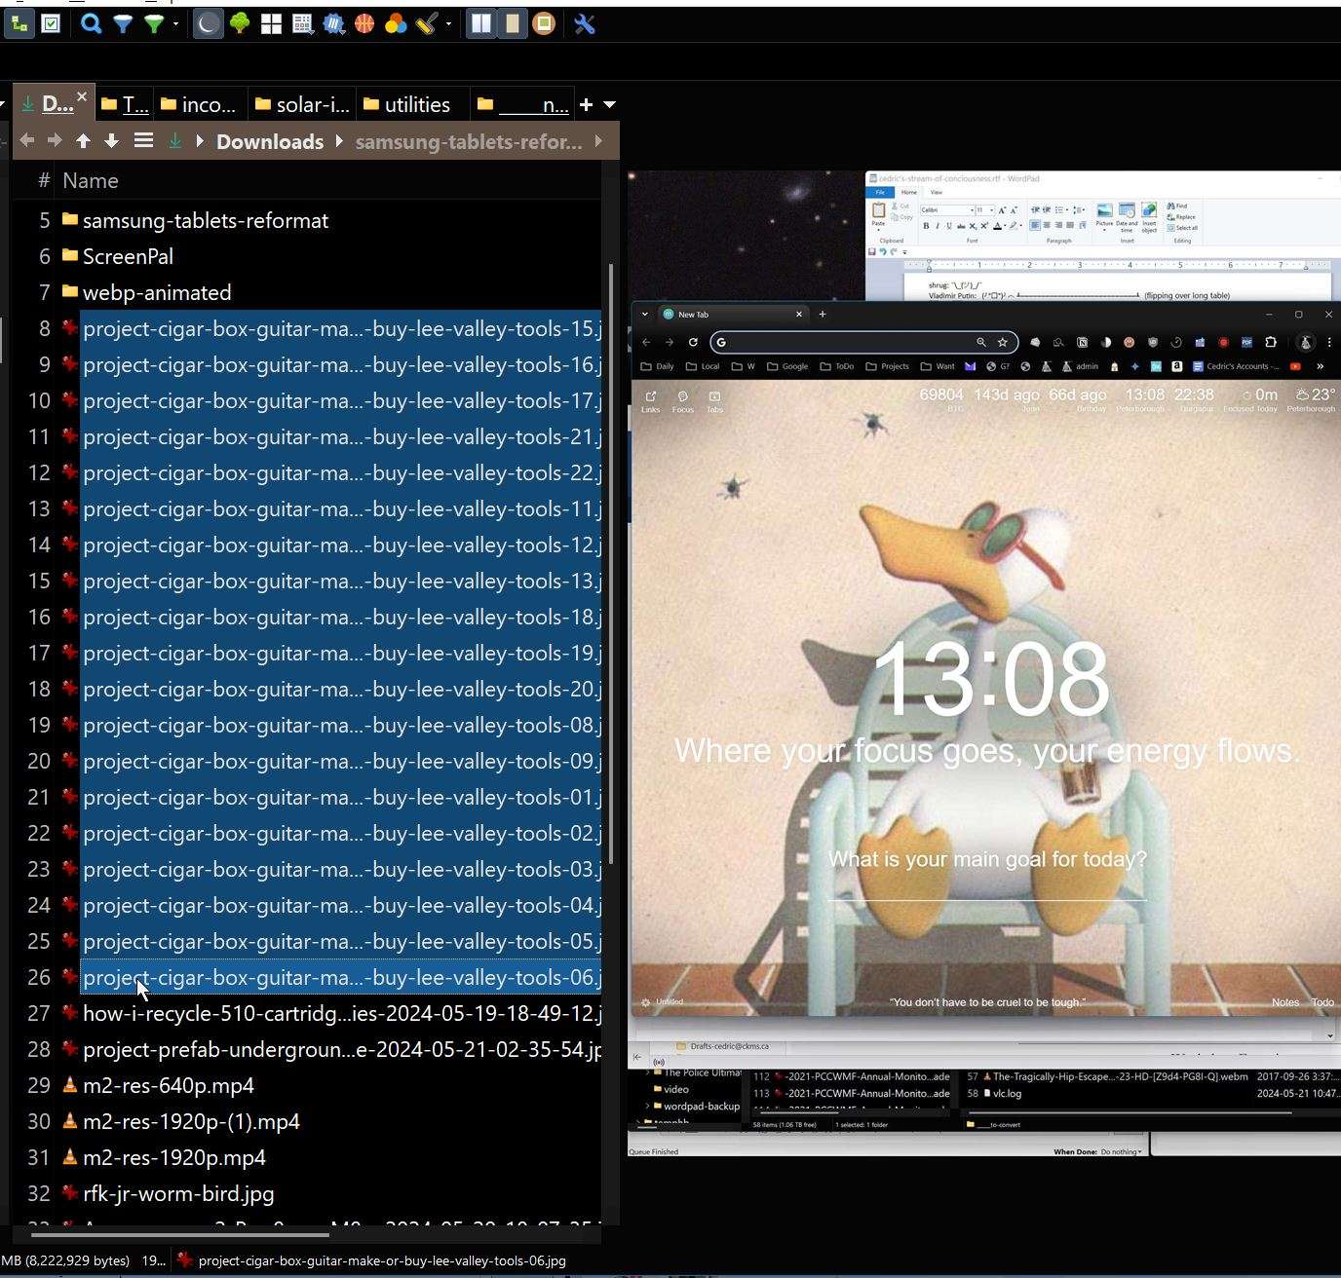Image resolution: width=1341 pixels, height=1278 pixels.
Task: Click the four-square thumbnails view icon
Action: pos(271,24)
